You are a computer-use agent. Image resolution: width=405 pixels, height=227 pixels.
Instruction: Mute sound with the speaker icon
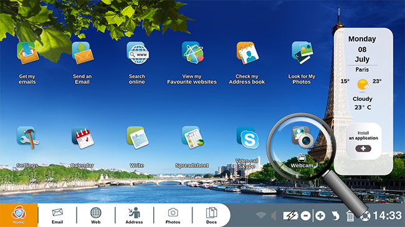274,216
